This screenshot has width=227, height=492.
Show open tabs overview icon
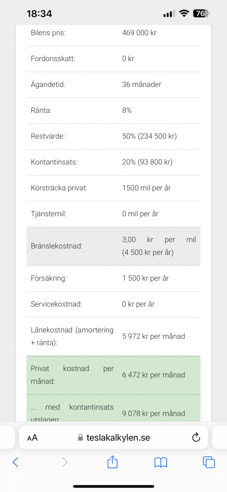(209, 462)
